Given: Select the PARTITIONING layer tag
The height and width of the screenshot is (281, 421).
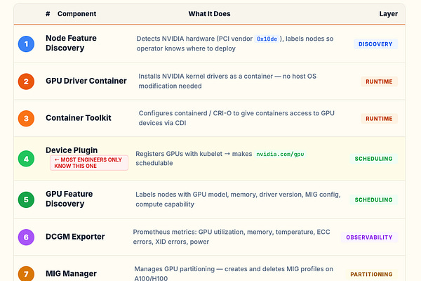Looking at the screenshot, I should click(371, 274).
